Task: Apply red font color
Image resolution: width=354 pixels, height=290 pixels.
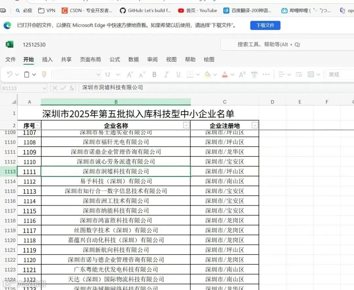Action: [225, 74]
